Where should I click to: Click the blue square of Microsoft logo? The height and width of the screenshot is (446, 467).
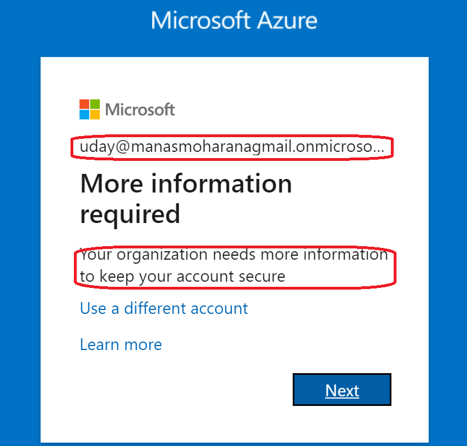[x=84, y=115]
